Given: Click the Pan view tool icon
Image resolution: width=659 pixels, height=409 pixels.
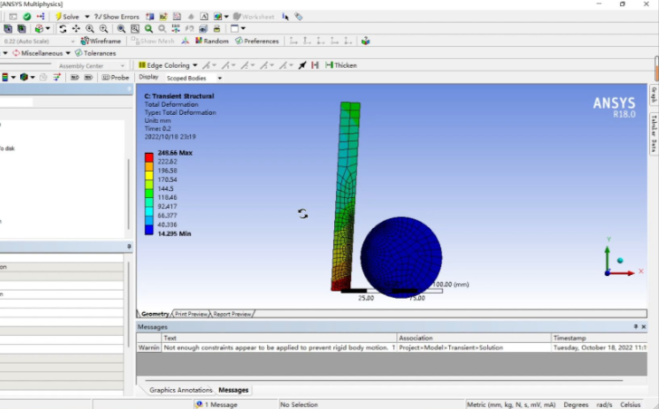Looking at the screenshot, I should click(76, 29).
